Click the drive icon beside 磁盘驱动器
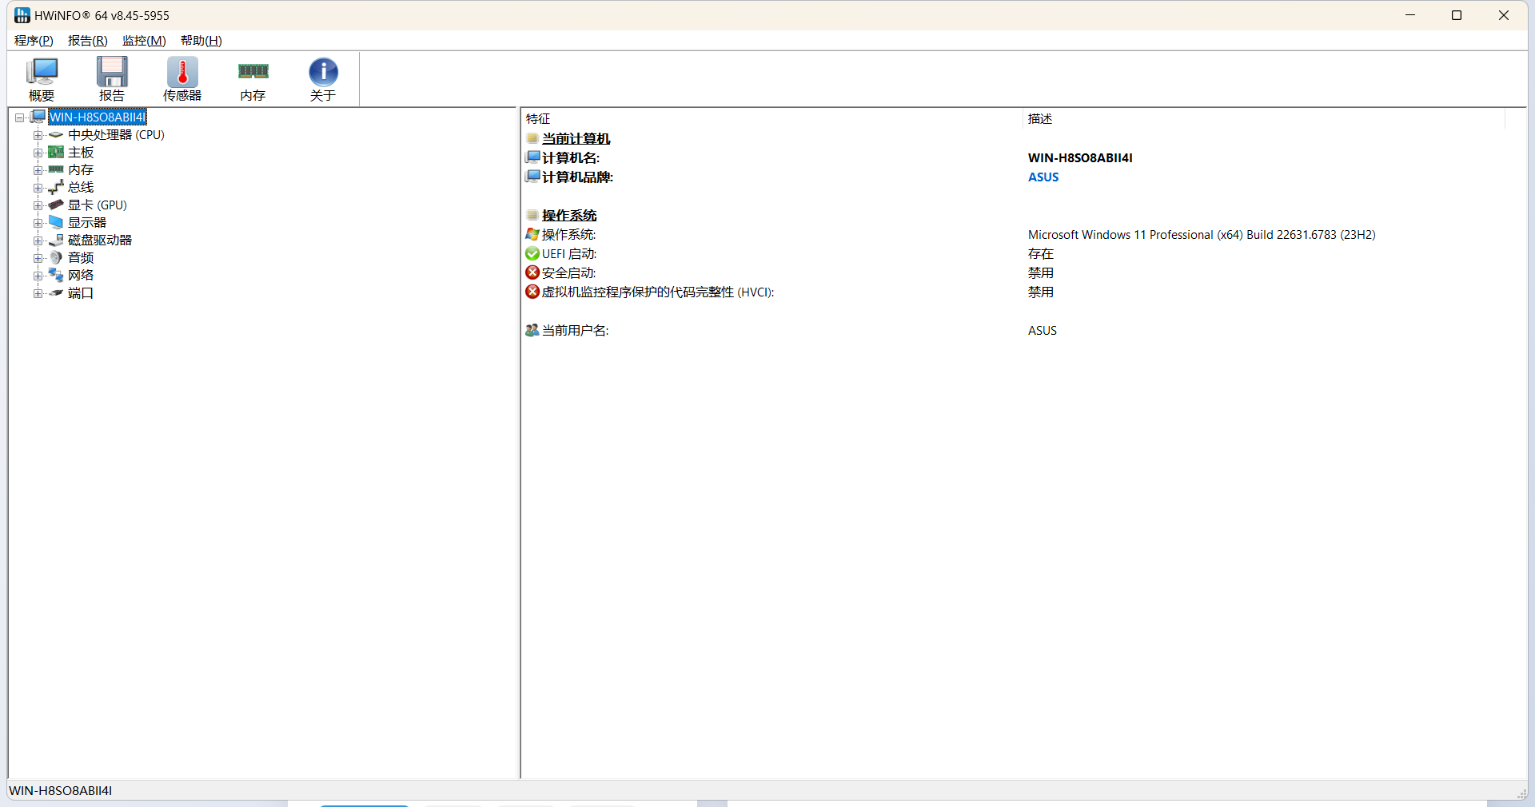The height and width of the screenshot is (807, 1535). 56,240
